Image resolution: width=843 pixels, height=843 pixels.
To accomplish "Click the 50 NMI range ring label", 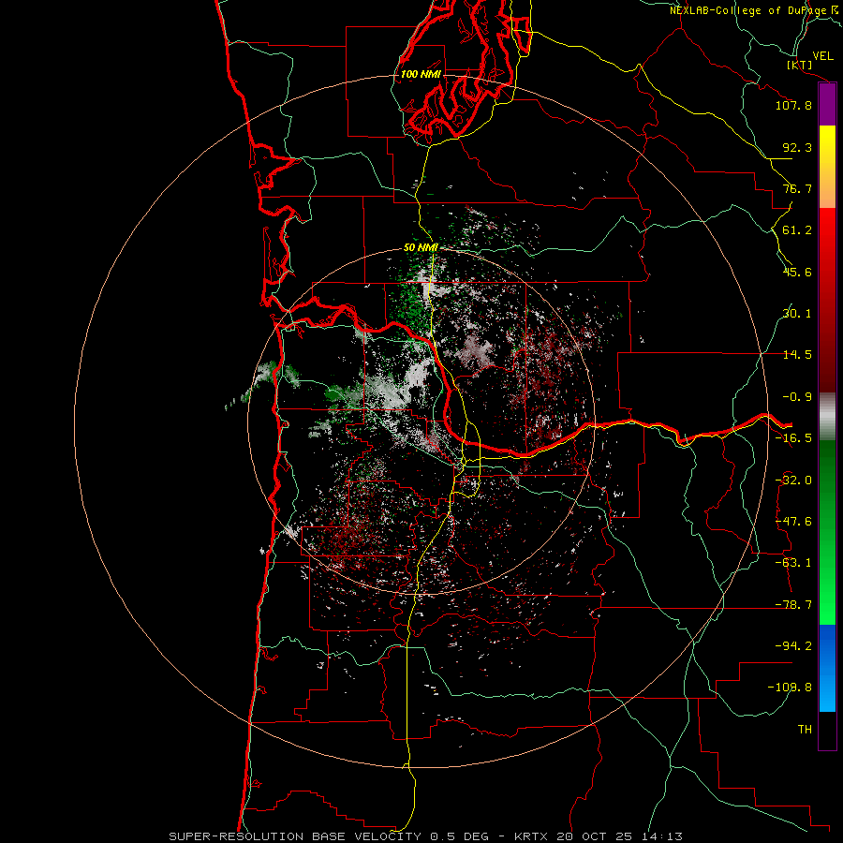I will (421, 248).
